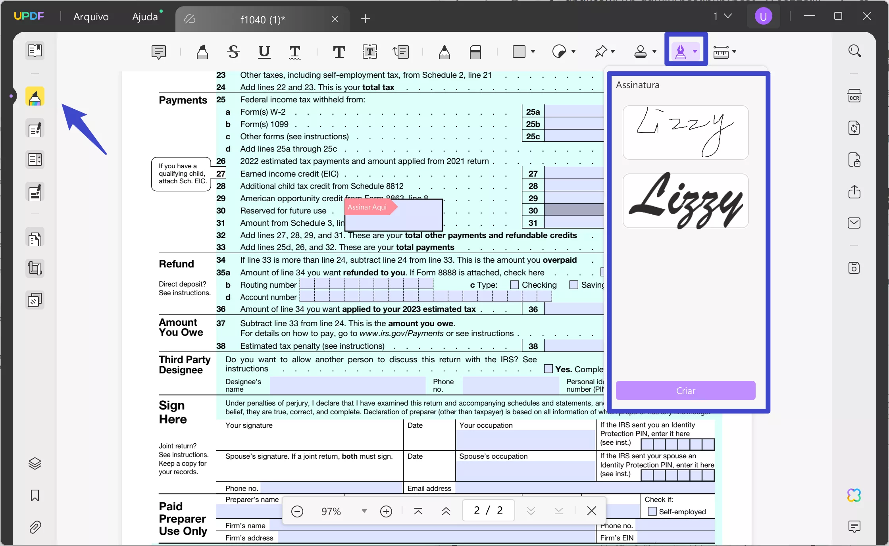Viewport: 889px width, 546px height.
Task: Open the attachments paperclip panel
Action: [x=35, y=528]
